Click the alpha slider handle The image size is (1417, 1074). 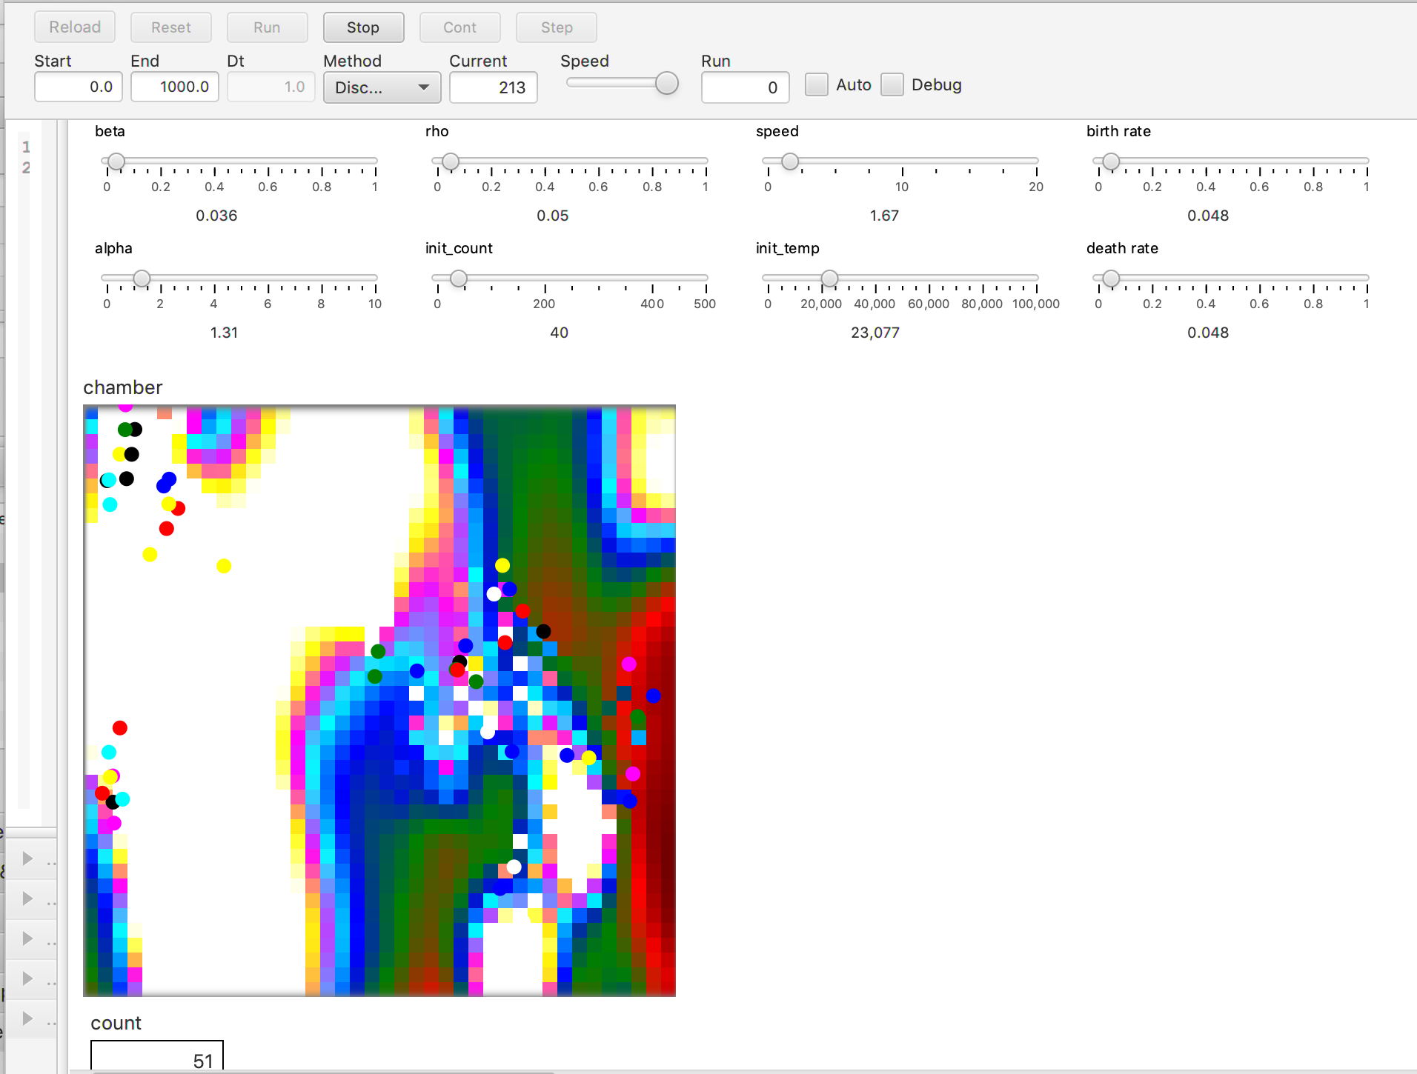tap(142, 278)
